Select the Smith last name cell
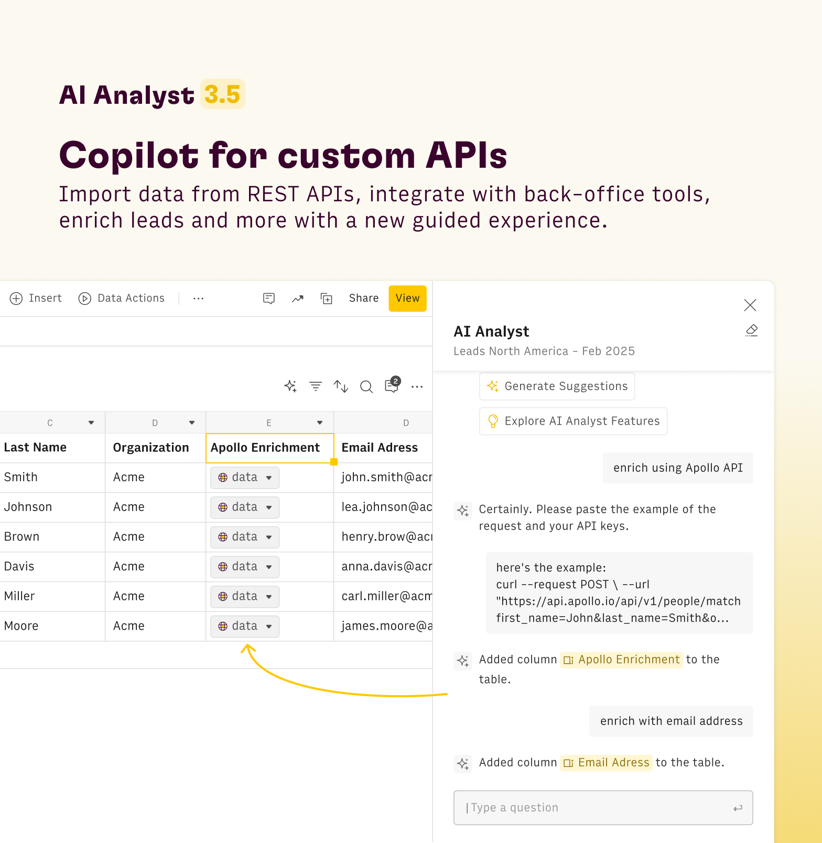 tap(52, 478)
